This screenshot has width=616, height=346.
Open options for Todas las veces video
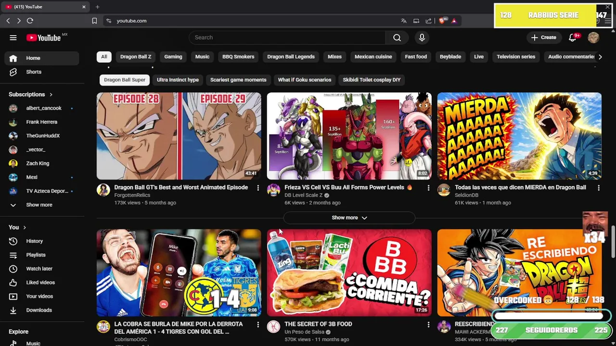tap(599, 188)
